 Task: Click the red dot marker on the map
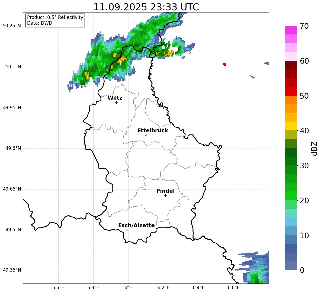[224, 64]
